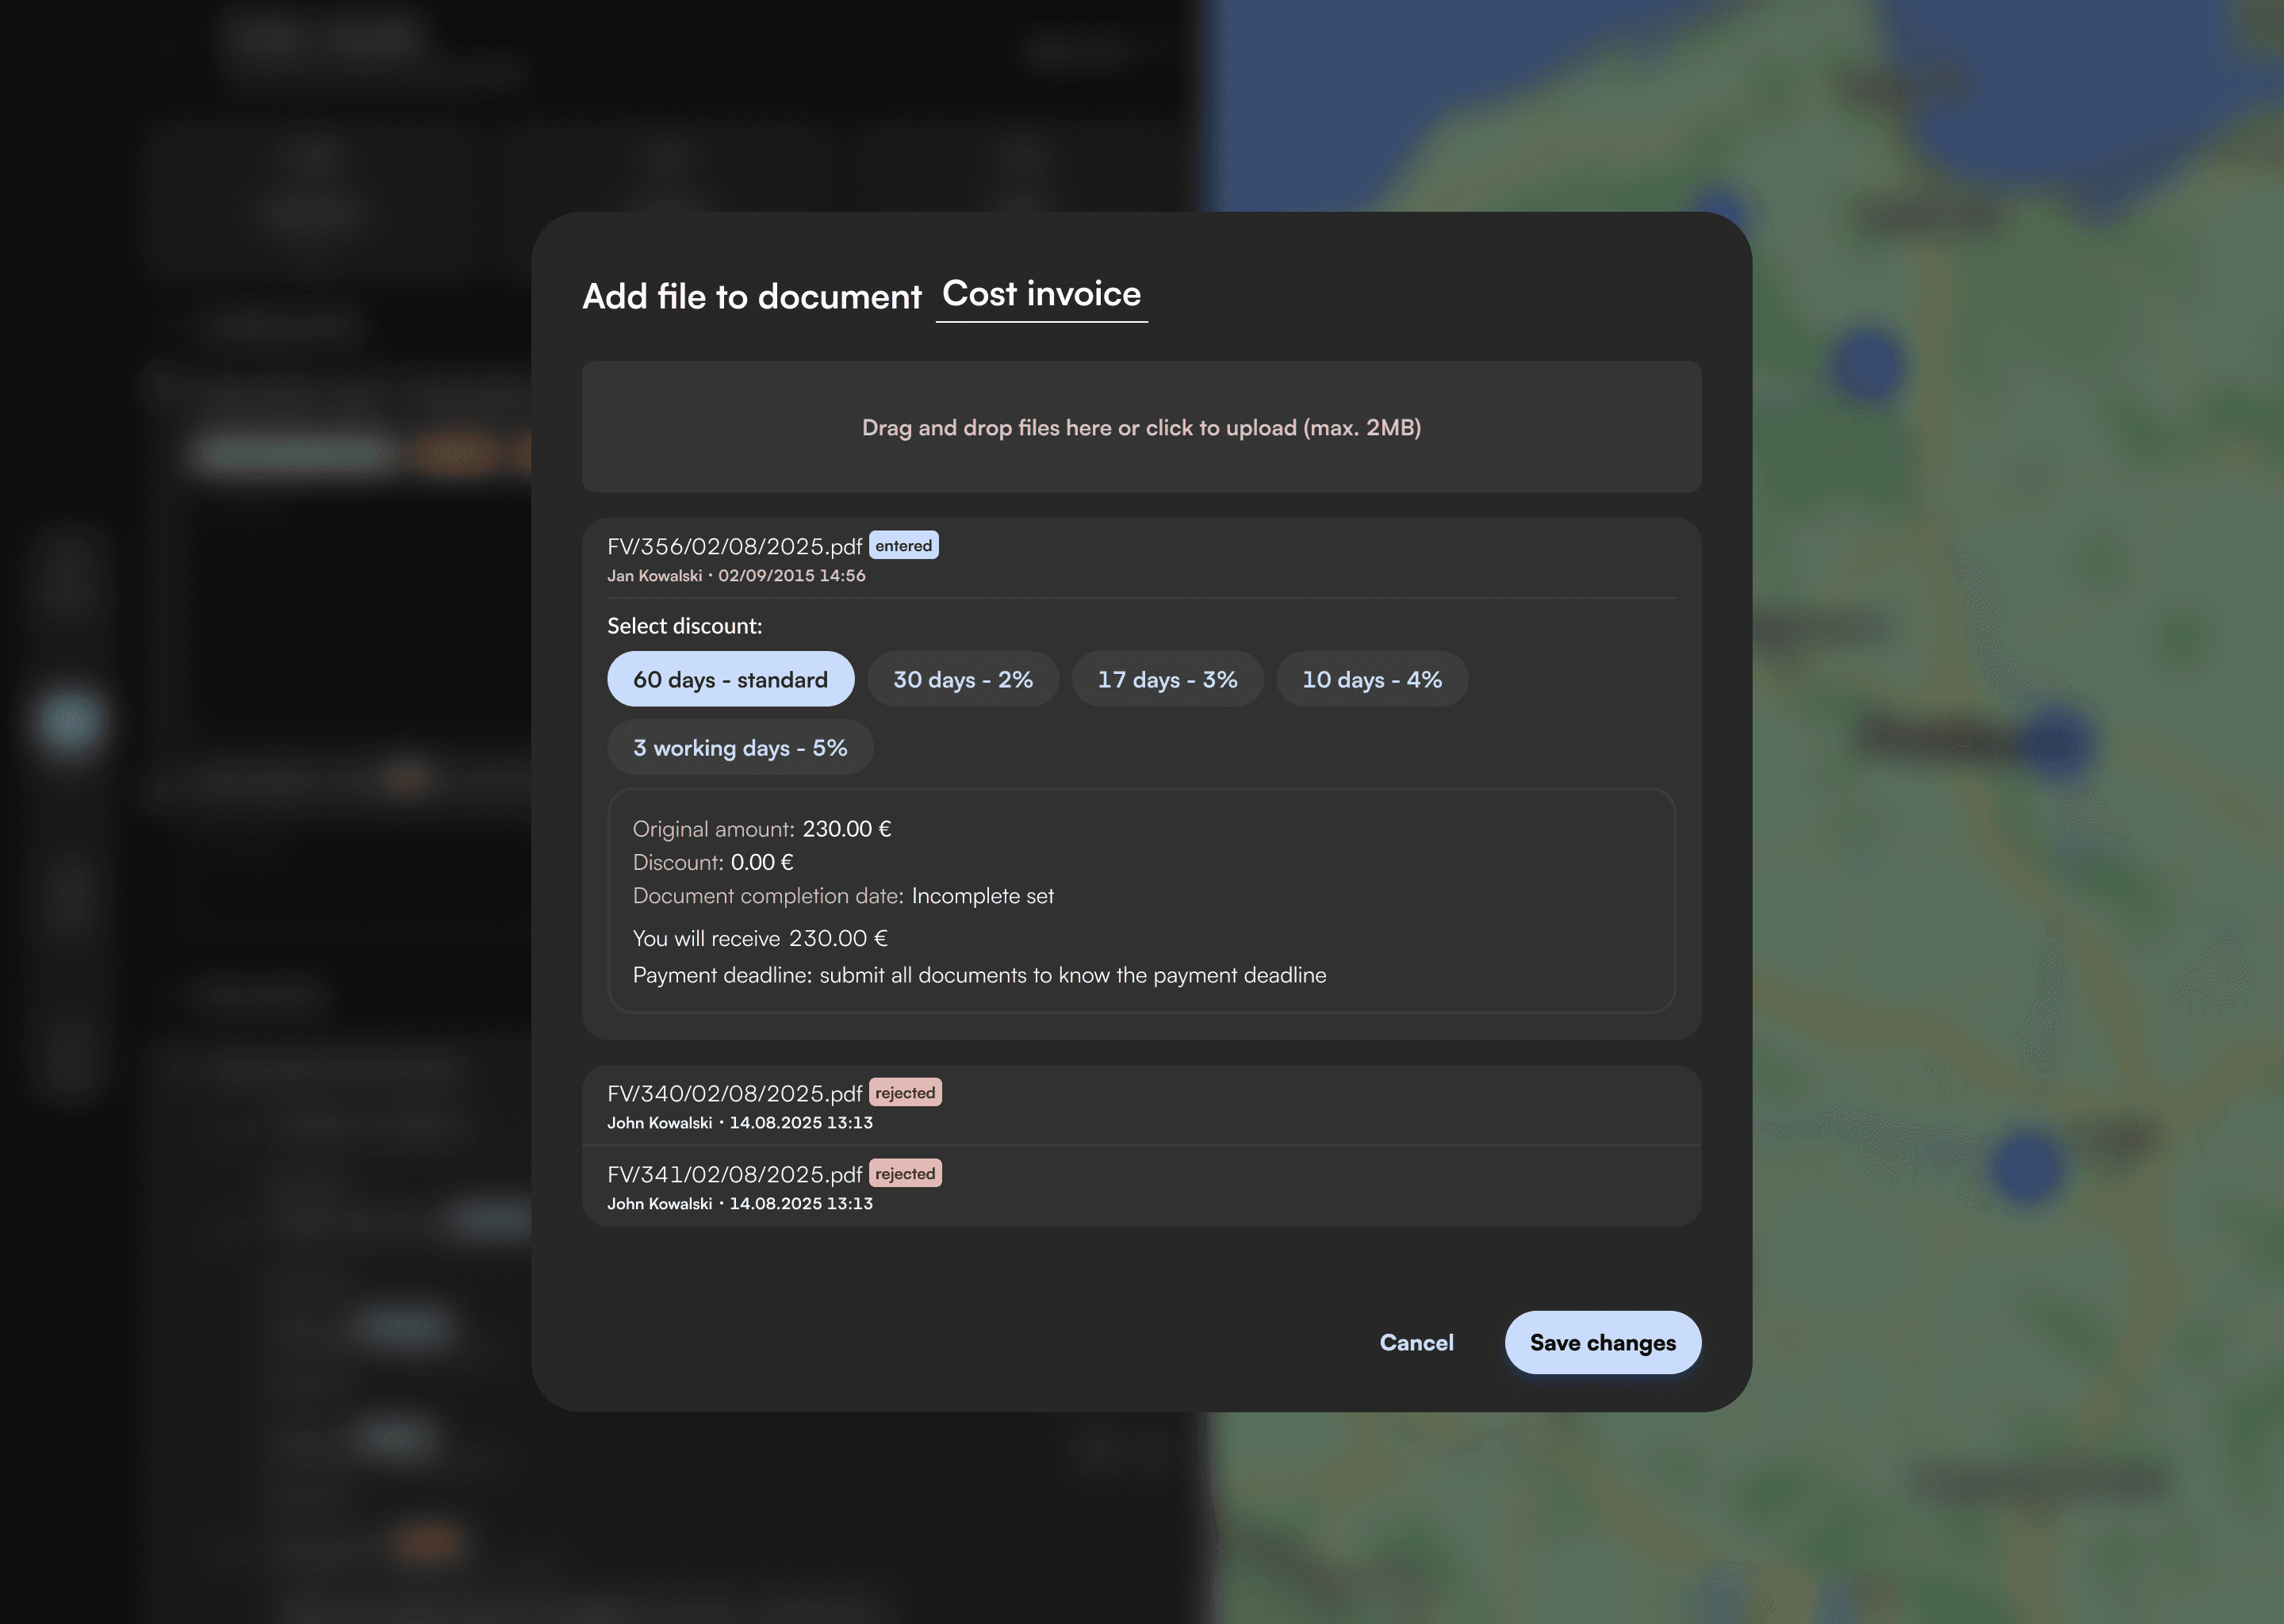Click the rejected badge beside FV/340 file
Image resolution: width=2284 pixels, height=1624 pixels.
[x=905, y=1093]
